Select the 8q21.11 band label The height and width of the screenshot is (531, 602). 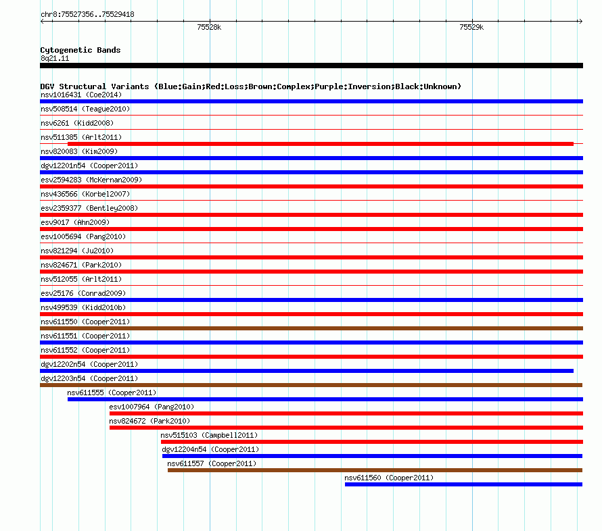(55, 58)
